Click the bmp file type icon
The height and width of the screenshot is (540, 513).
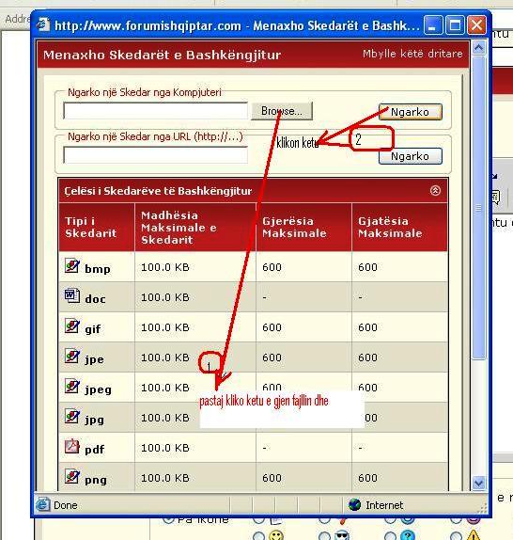coord(72,266)
